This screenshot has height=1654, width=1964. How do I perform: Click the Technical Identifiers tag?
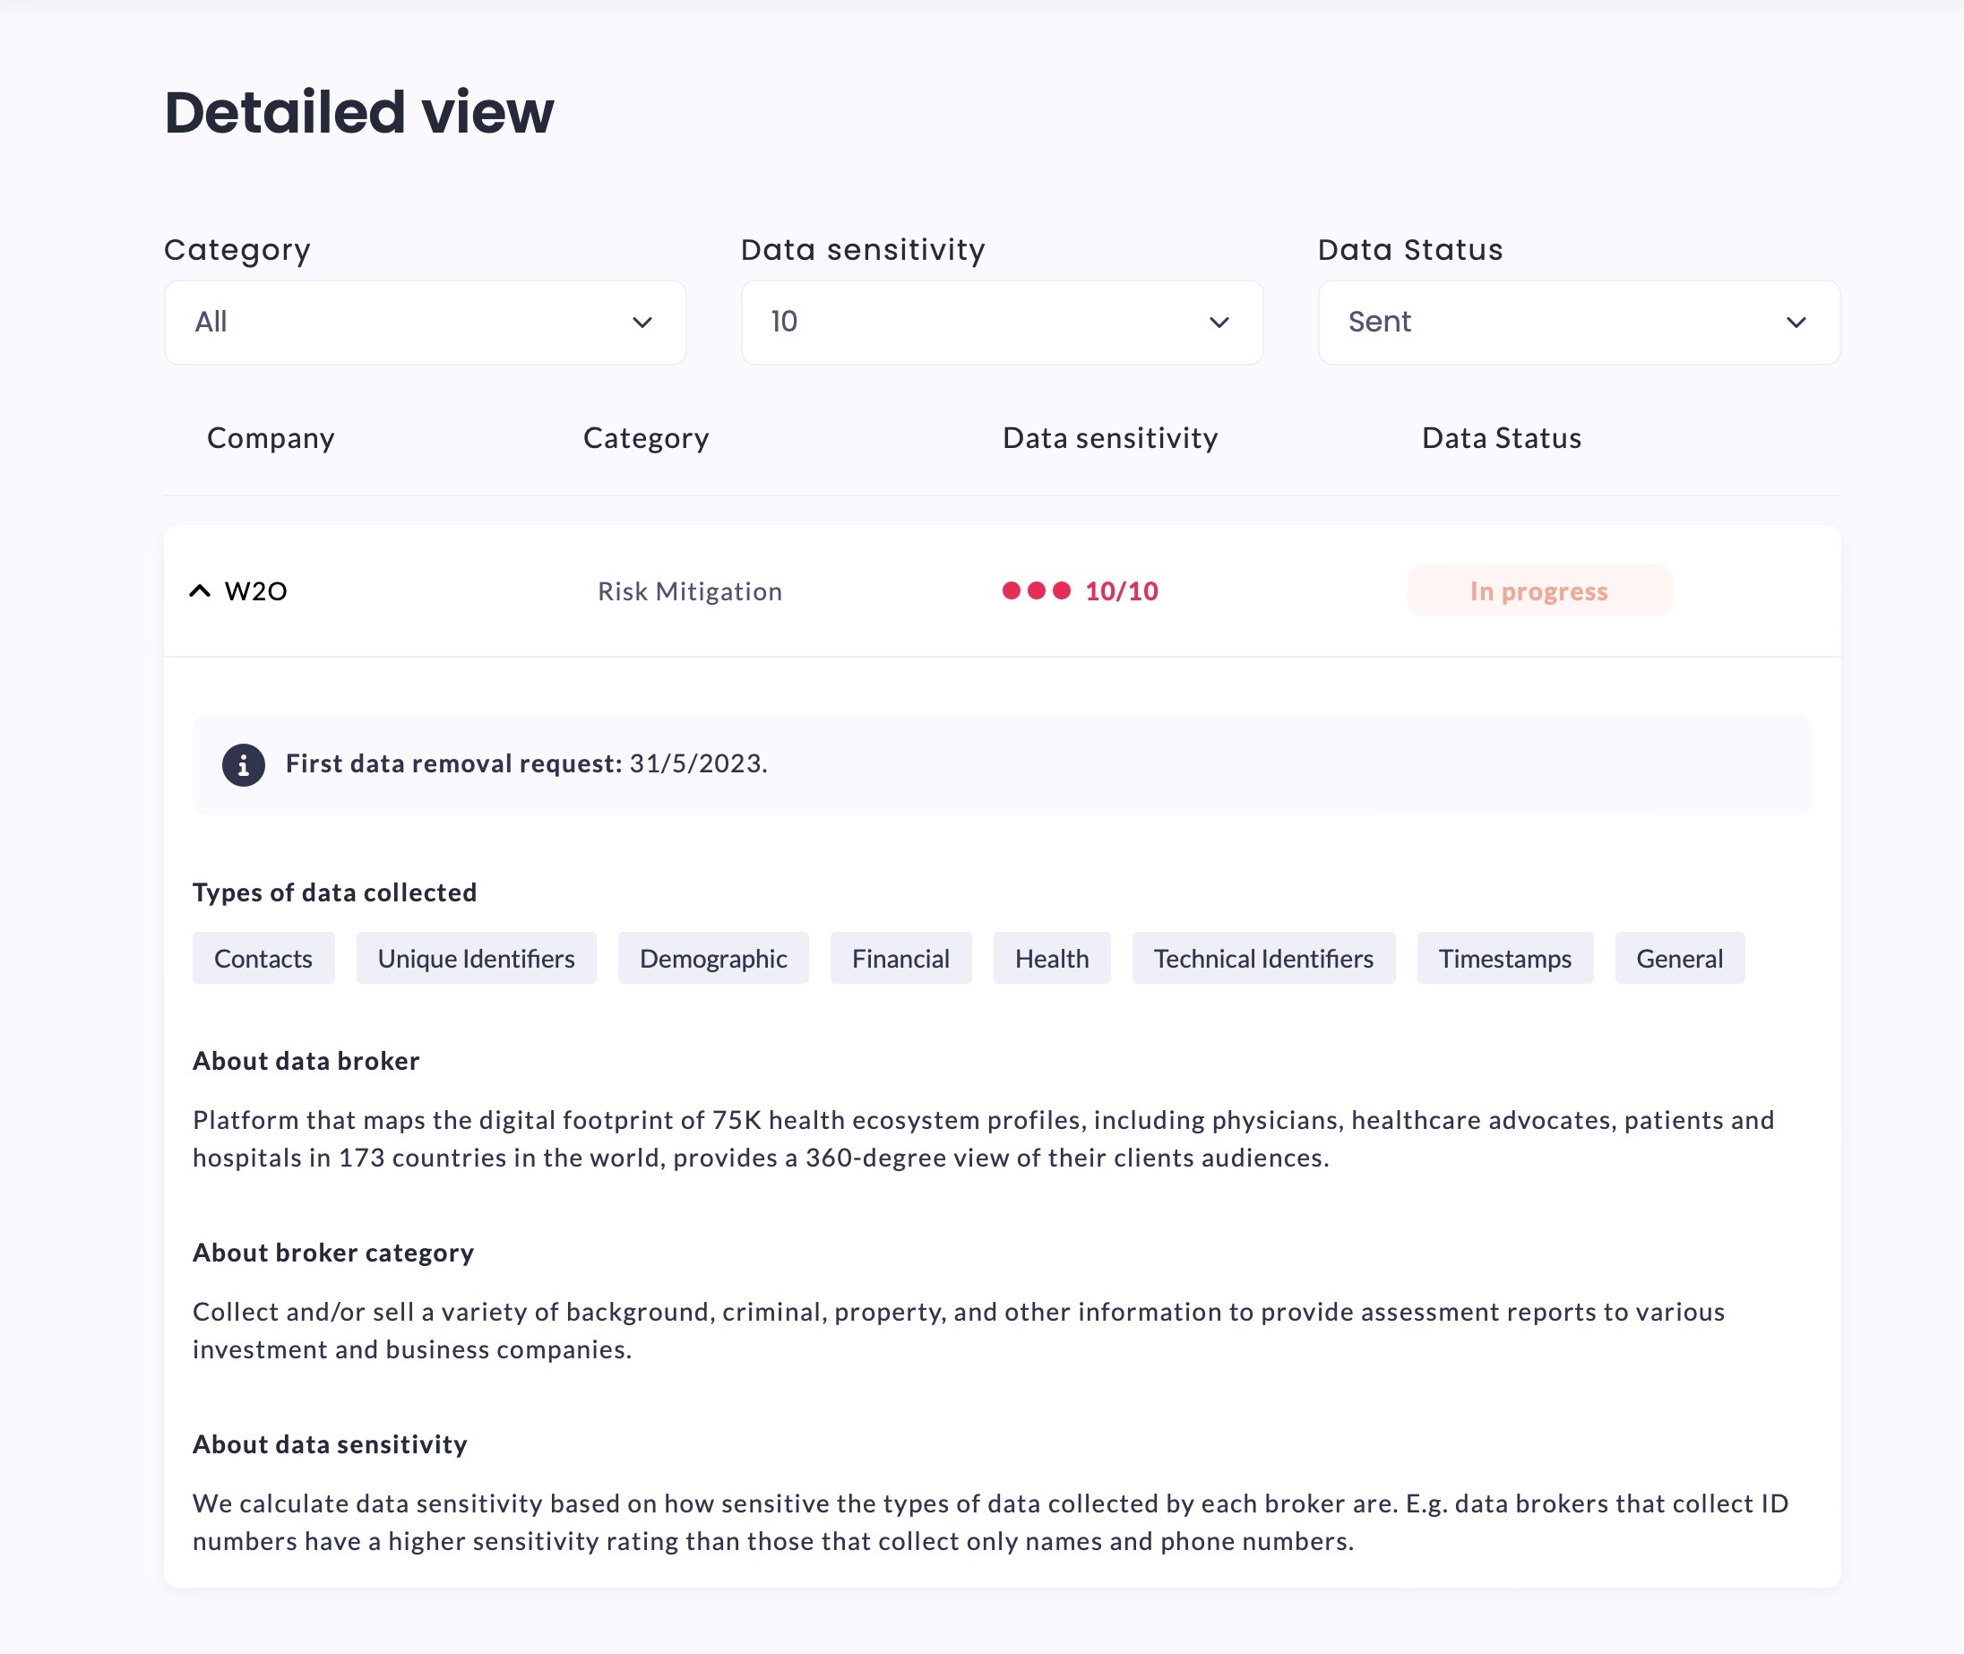point(1262,959)
